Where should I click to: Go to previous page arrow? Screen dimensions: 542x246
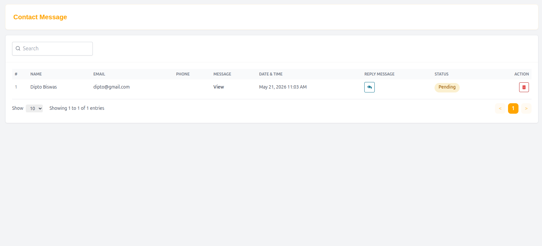click(x=500, y=108)
